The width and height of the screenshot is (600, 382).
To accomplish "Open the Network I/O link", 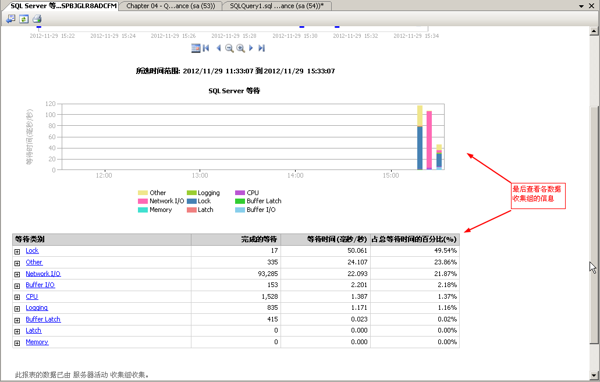I will (43, 274).
